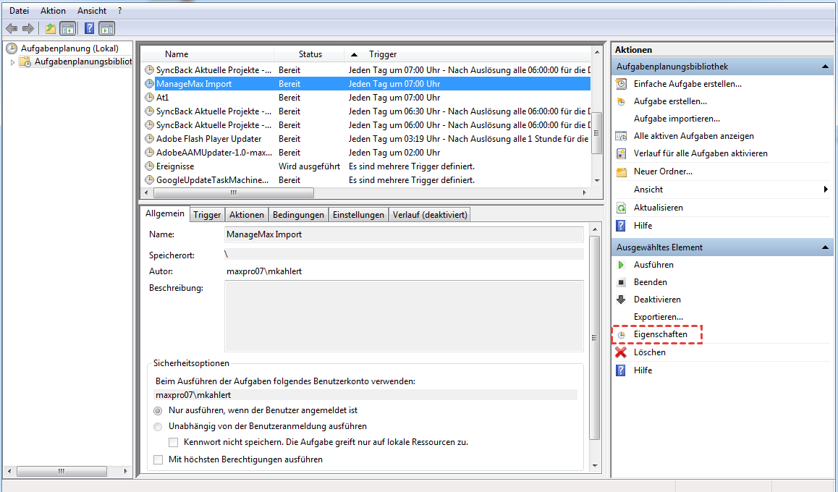
Task: Click Eigenschaften in the actions pane
Action: 660,334
